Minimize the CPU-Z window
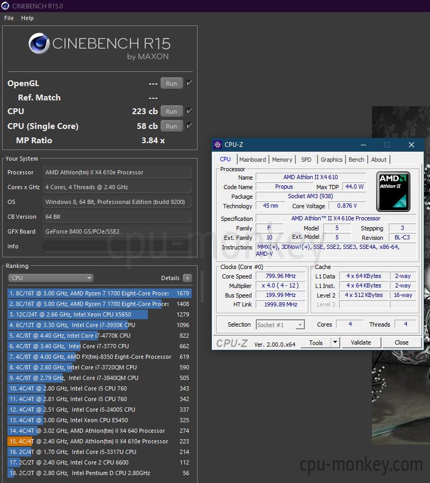The width and height of the screenshot is (430, 483). click(363, 145)
